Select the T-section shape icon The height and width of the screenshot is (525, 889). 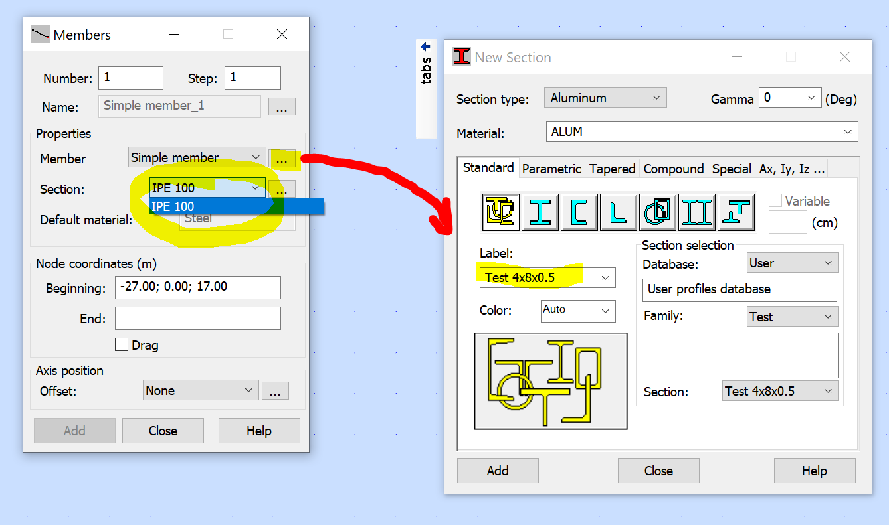[x=736, y=212]
